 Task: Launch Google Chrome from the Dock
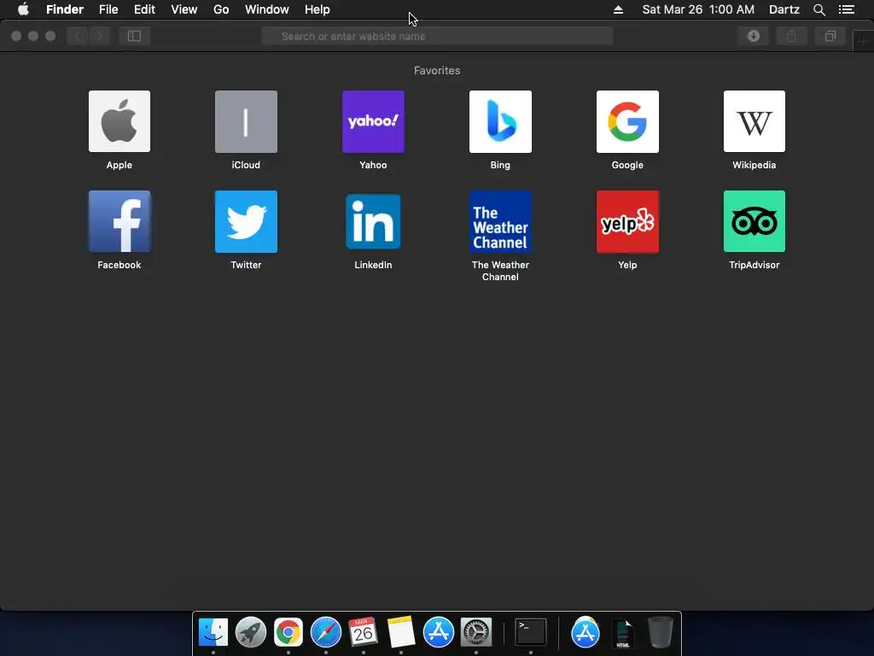288,633
